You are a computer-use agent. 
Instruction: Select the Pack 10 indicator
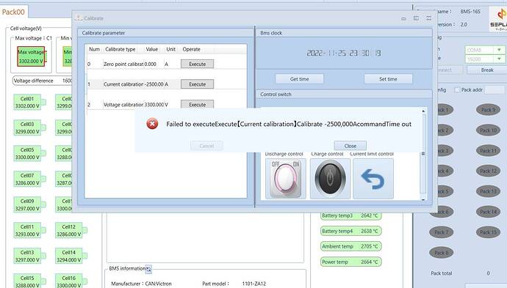coord(488,130)
